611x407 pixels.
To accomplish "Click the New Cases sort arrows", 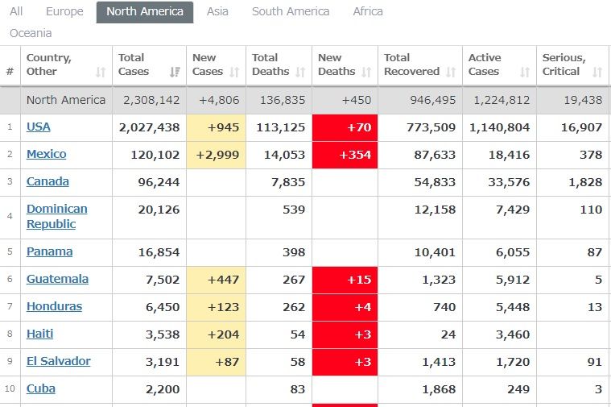I will tap(234, 72).
